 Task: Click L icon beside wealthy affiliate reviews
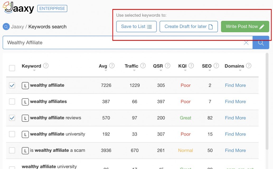point(25,118)
